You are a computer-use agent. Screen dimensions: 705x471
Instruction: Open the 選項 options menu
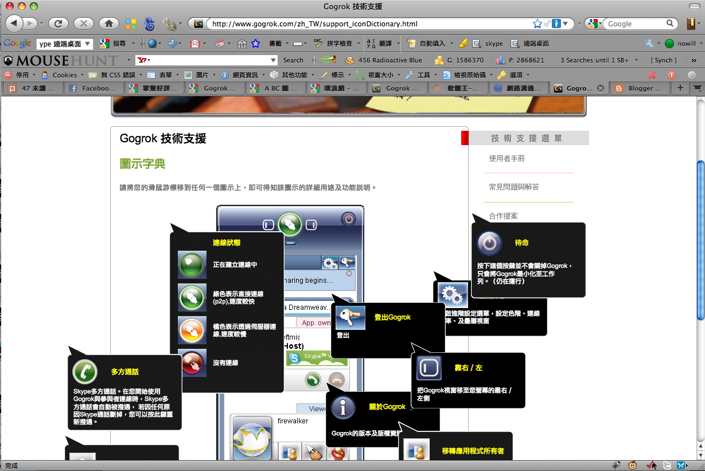tap(512, 75)
